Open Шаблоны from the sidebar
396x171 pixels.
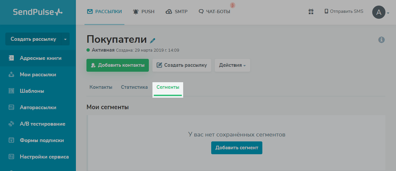(x=32, y=91)
